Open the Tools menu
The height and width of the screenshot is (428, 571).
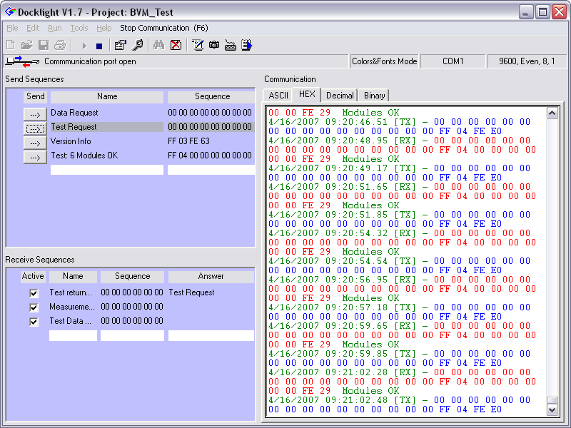(x=79, y=28)
